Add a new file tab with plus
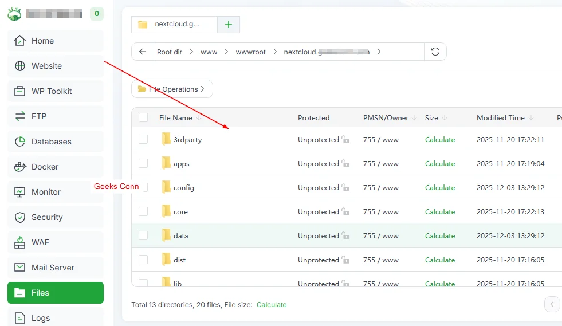Viewport: 562px width, 326px height. tap(229, 25)
